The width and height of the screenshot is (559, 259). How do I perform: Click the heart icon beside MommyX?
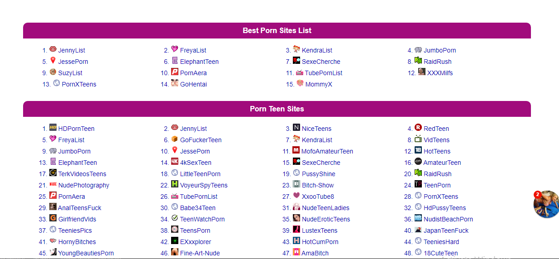click(300, 83)
